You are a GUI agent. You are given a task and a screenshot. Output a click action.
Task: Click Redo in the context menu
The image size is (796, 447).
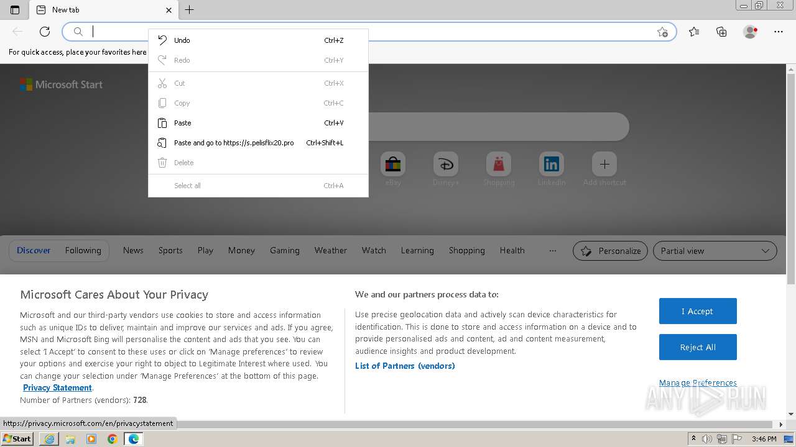tap(258, 60)
